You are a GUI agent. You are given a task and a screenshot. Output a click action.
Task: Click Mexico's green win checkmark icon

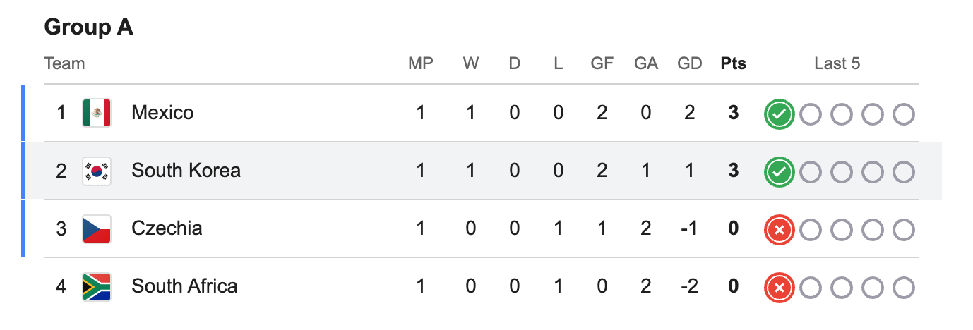tap(780, 114)
